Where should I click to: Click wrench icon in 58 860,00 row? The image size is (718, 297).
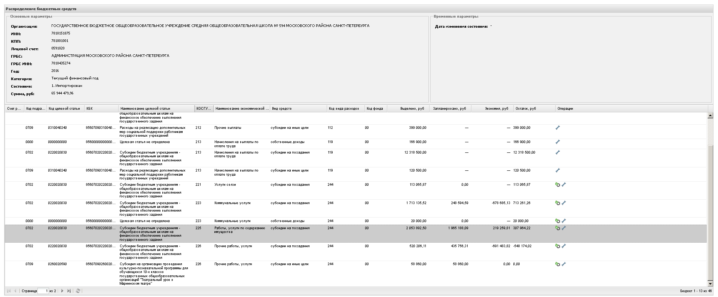pyautogui.click(x=564, y=264)
